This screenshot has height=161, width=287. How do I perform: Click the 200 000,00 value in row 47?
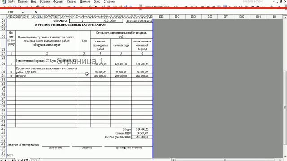pyautogui.click(x=142, y=137)
